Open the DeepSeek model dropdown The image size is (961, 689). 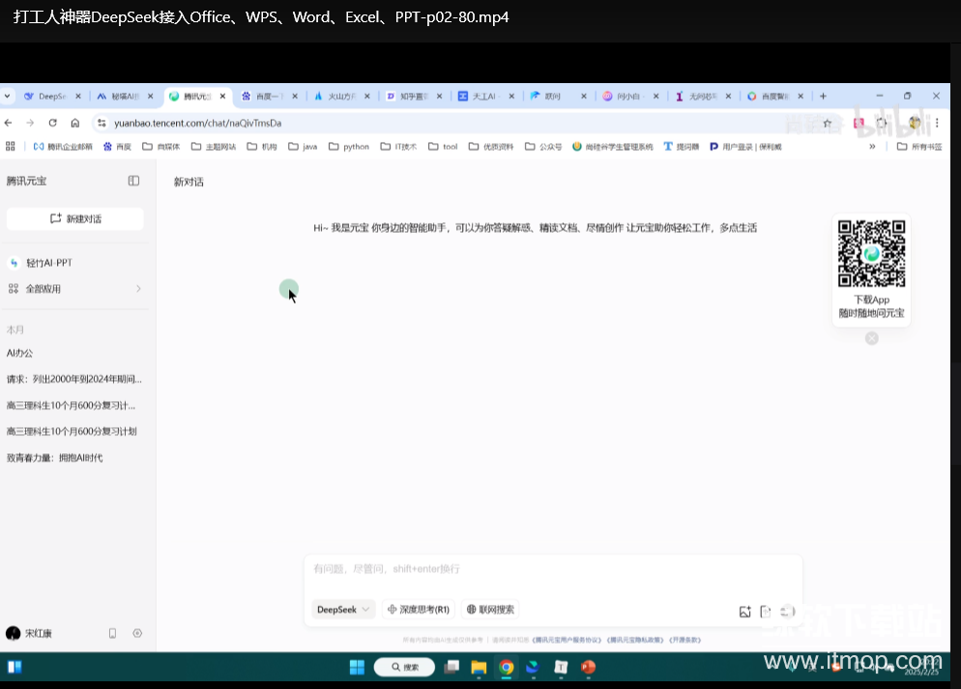point(342,609)
